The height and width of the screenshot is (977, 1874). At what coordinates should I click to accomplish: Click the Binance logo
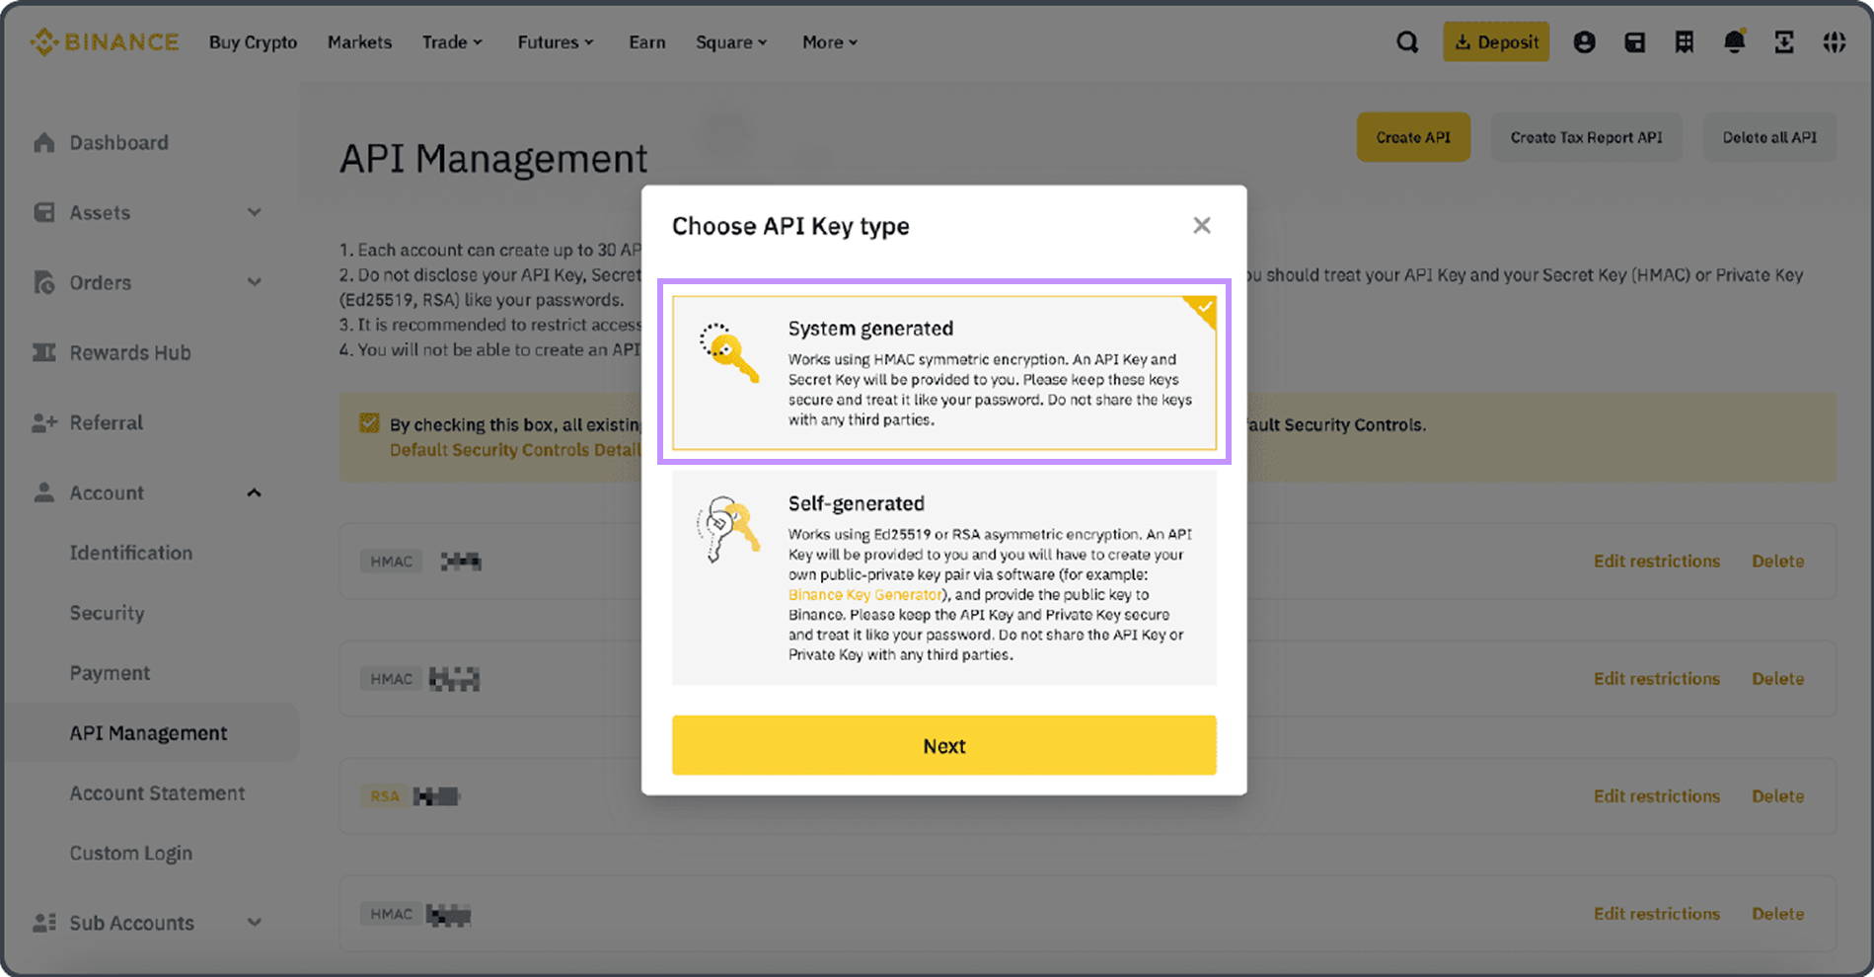click(105, 42)
